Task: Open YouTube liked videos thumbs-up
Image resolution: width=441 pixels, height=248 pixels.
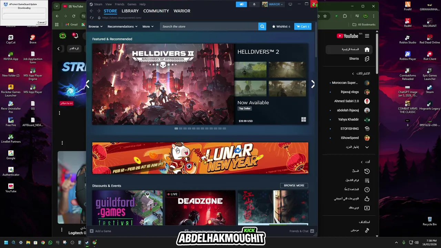Action: point(367,199)
